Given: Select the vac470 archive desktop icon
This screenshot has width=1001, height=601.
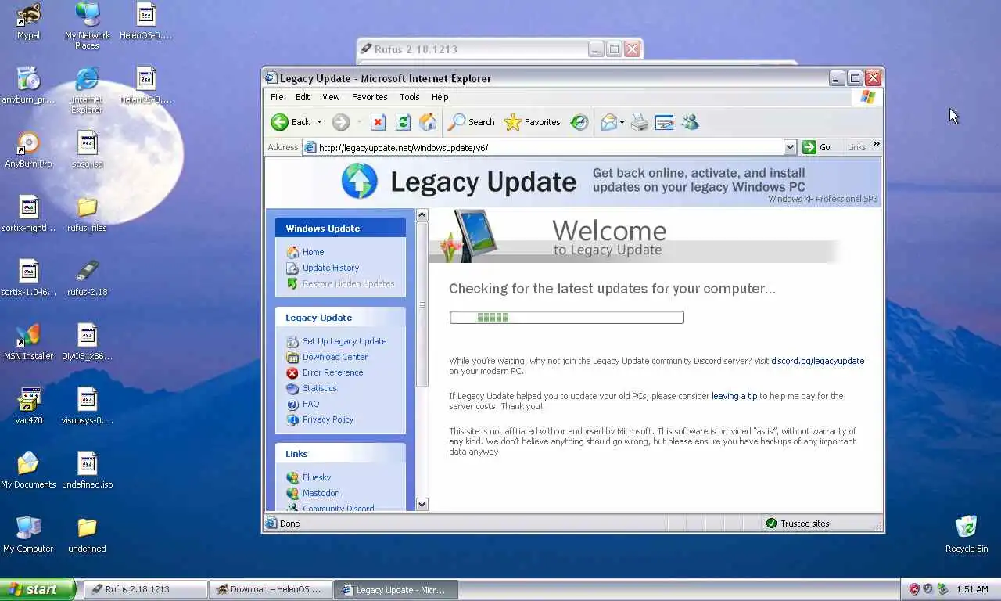Looking at the screenshot, I should [x=28, y=407].
